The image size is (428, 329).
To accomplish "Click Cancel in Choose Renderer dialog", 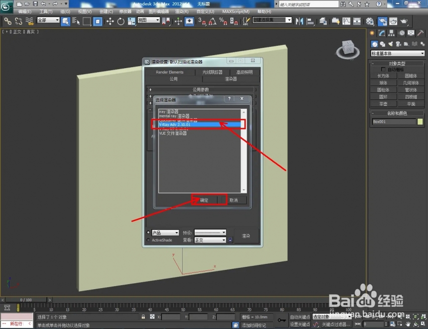I will 233,200.
